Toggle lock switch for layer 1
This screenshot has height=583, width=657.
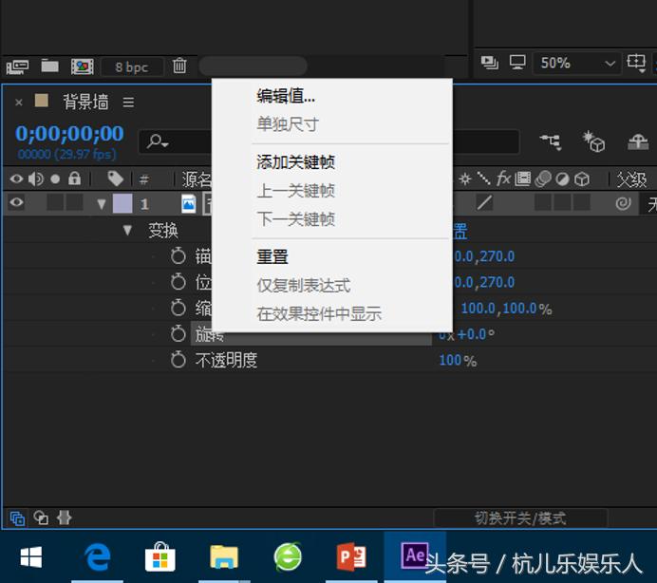(75, 202)
